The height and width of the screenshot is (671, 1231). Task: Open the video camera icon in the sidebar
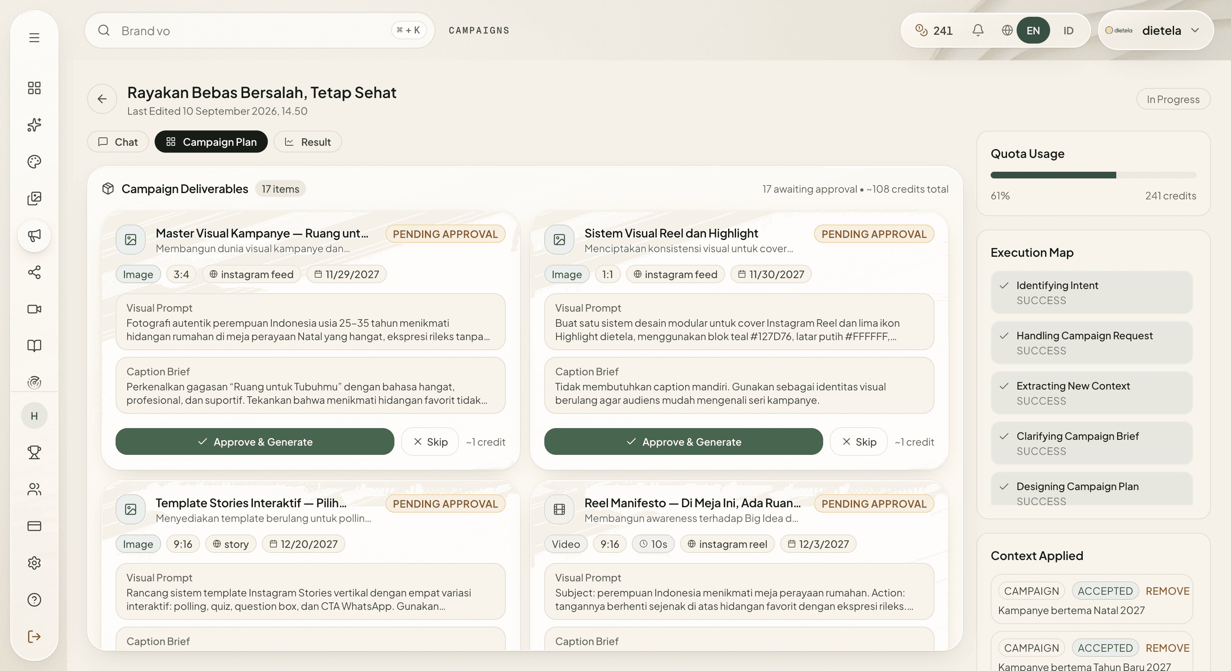(x=34, y=309)
